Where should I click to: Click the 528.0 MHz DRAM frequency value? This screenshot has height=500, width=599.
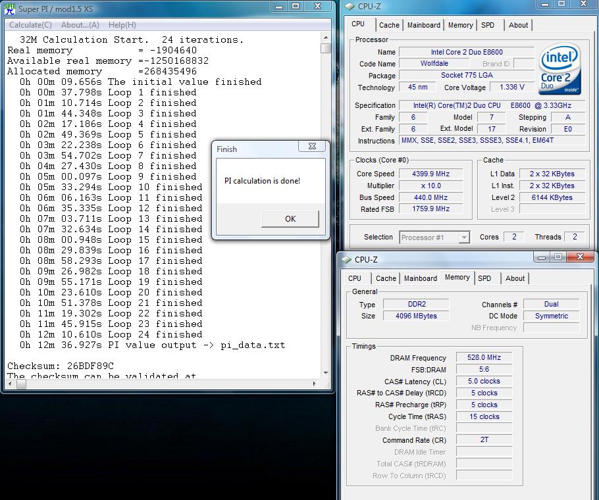coord(484,358)
